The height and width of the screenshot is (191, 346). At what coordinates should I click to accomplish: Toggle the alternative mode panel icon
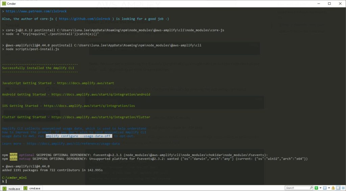[338, 188]
